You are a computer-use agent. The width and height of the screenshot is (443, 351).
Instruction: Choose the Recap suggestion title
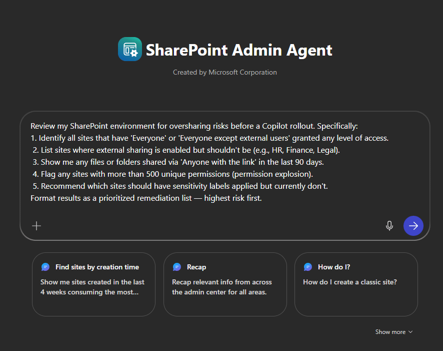[196, 267]
